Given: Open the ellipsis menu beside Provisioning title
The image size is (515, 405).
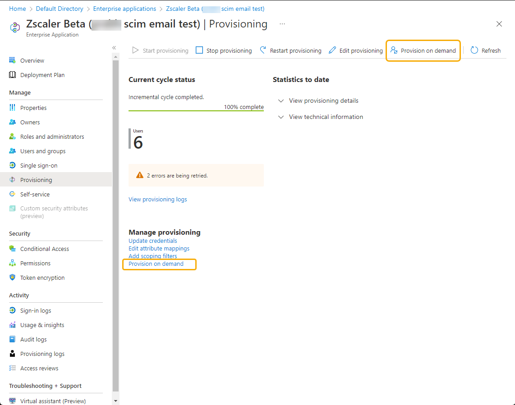Looking at the screenshot, I should (x=283, y=24).
